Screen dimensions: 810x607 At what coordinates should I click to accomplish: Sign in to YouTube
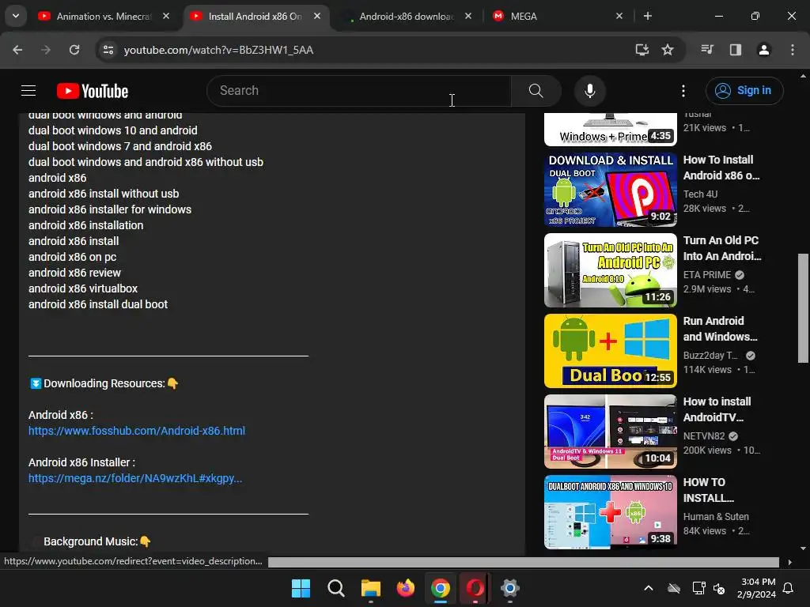[x=744, y=91]
